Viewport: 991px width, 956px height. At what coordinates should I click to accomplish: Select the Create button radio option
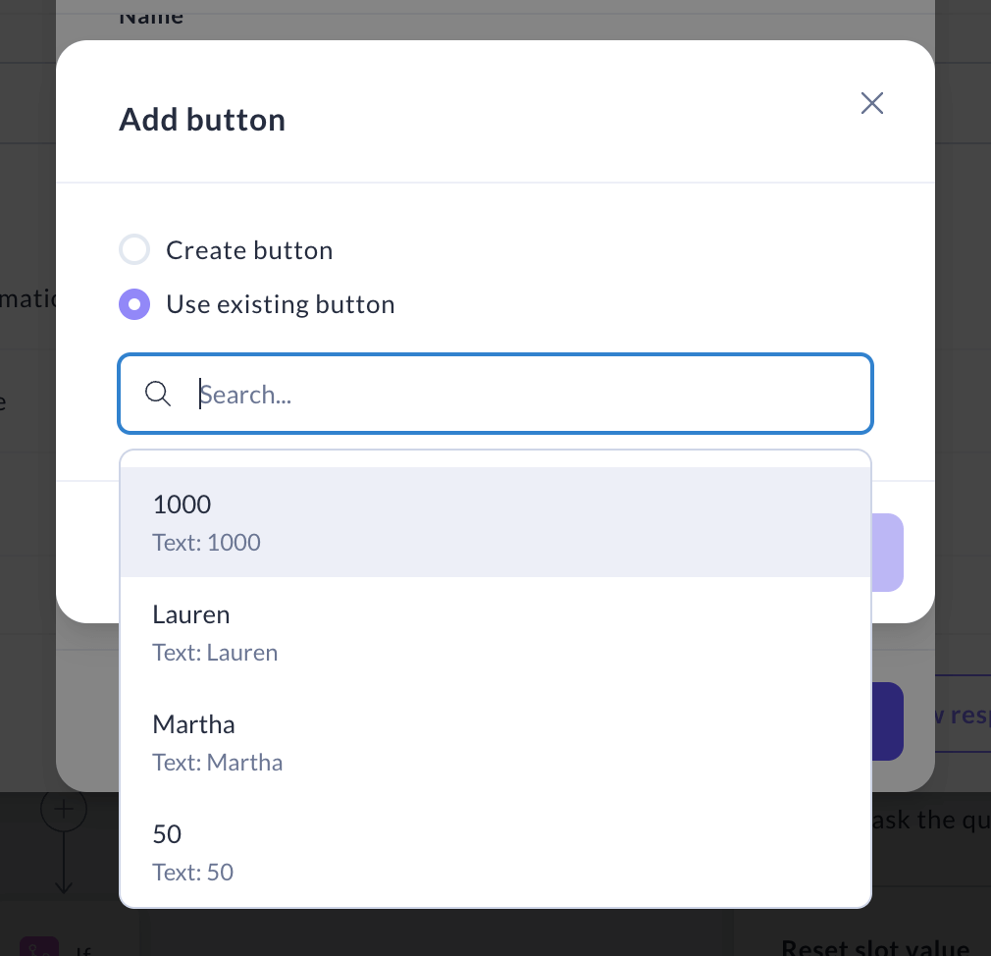coord(134,250)
